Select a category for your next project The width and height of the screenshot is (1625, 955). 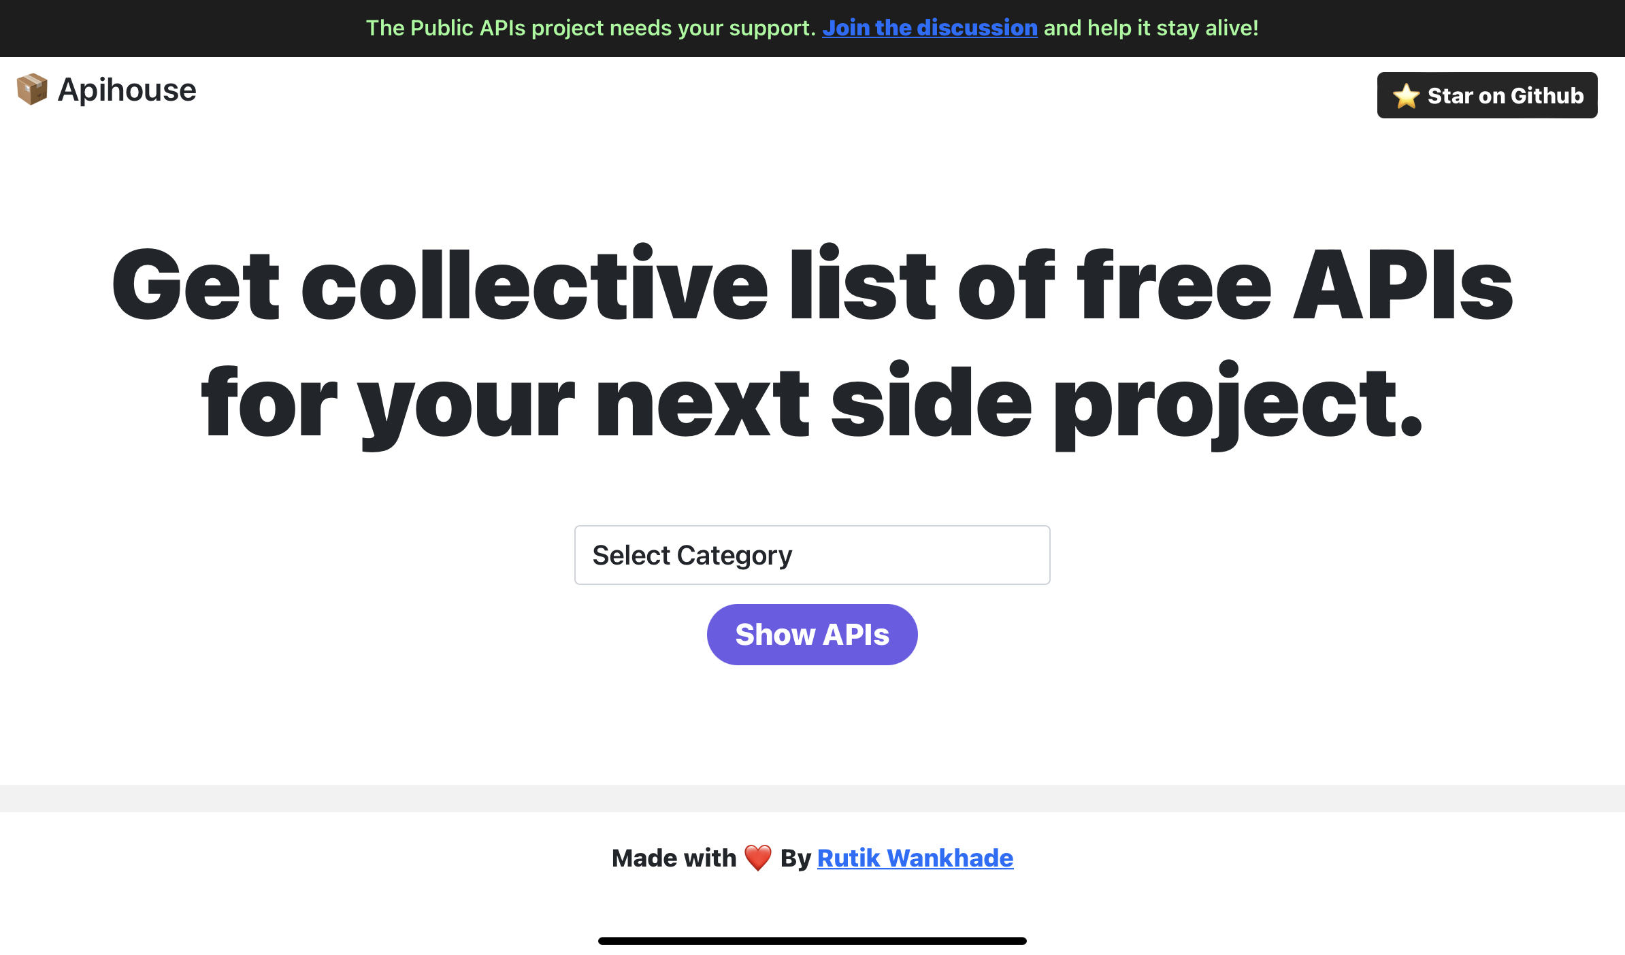811,555
